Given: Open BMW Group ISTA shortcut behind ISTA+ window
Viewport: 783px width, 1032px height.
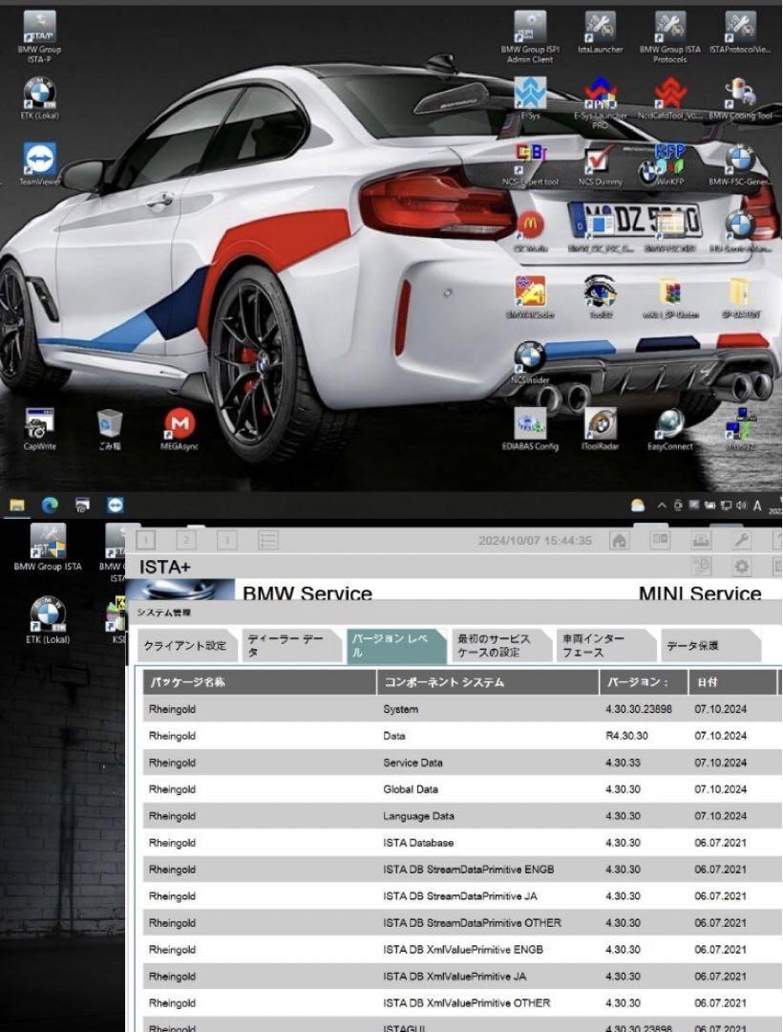Looking at the screenshot, I should pyautogui.click(x=48, y=548).
